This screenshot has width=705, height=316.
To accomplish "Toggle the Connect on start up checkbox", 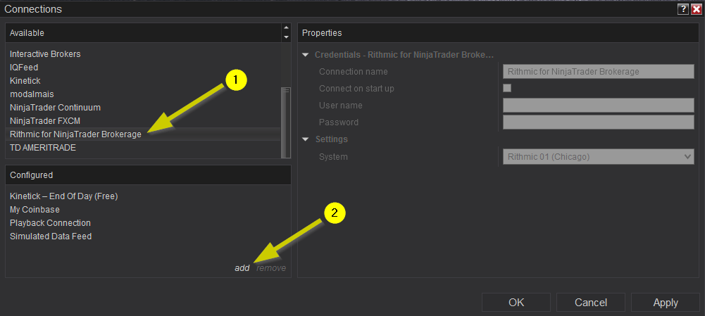I will pos(507,88).
